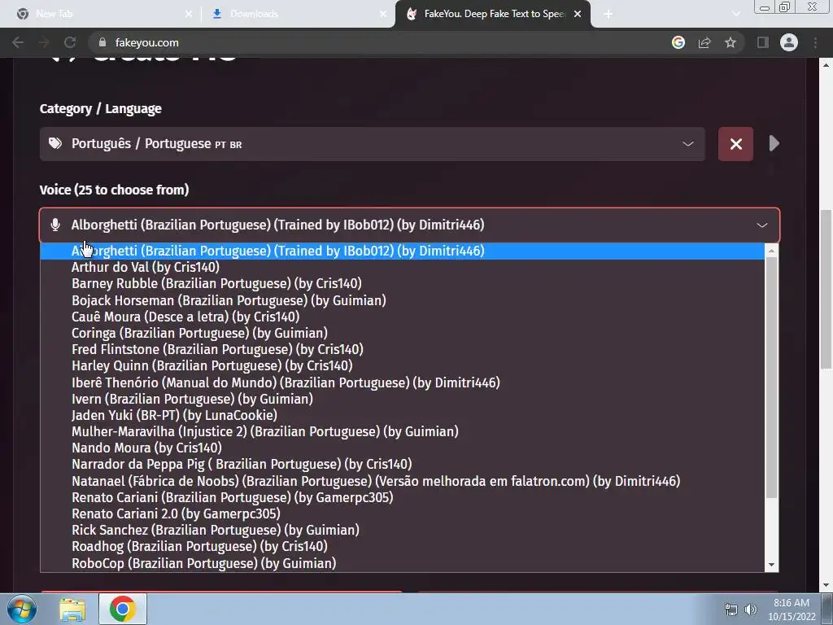This screenshot has width=833, height=625.
Task: Open Chrome three-dot menu
Action: point(815,42)
